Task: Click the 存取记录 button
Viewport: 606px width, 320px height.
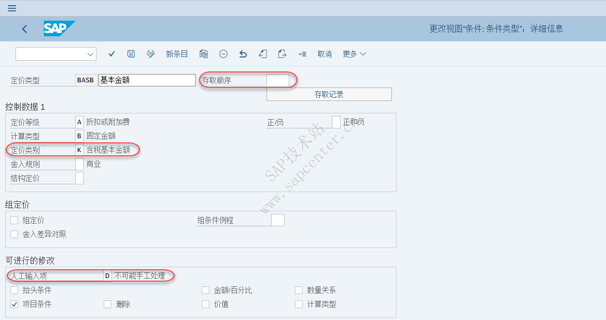Action: click(329, 94)
